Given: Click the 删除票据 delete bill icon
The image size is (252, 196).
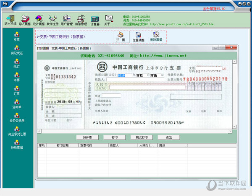Looking at the screenshot, I should point(156,37).
